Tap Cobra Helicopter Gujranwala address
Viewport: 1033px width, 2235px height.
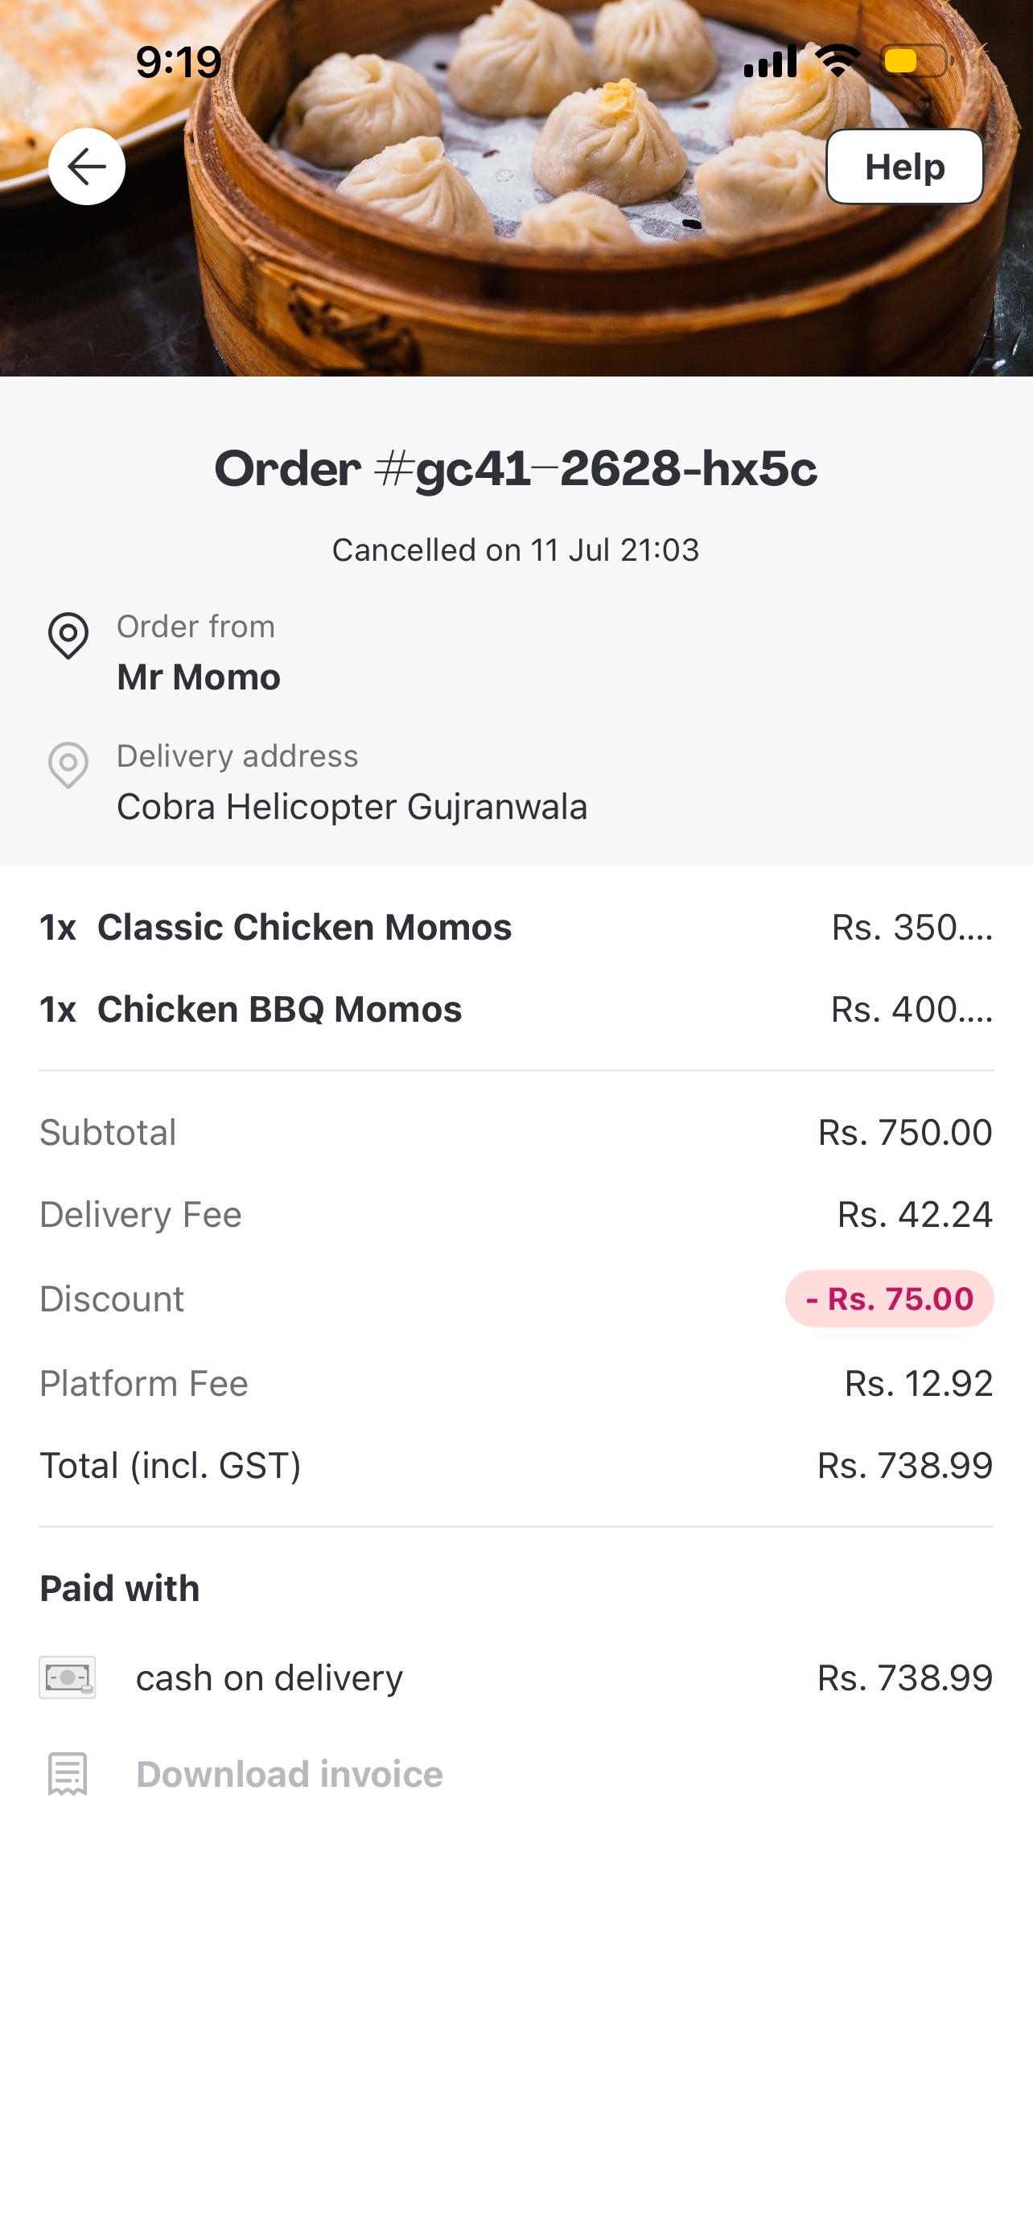point(352,807)
